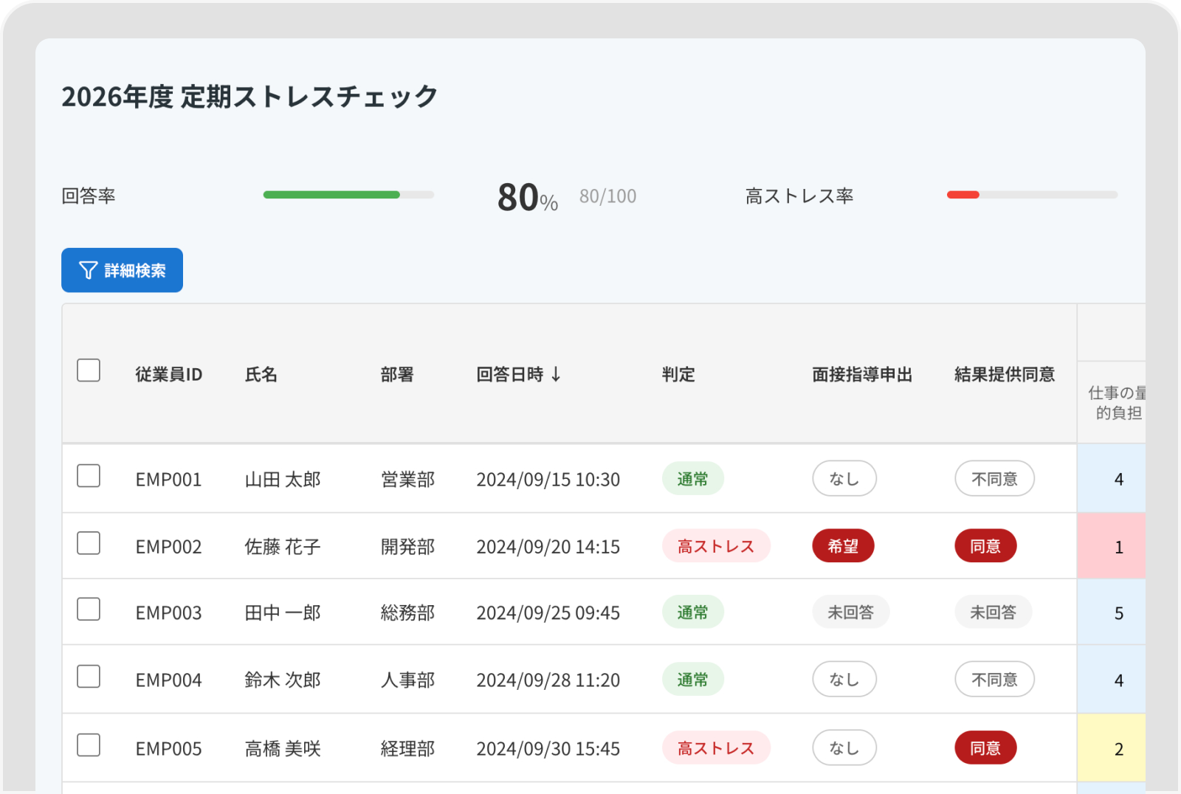Check the box for EMP005 row
This screenshot has height=794, width=1181.
pos(89,745)
